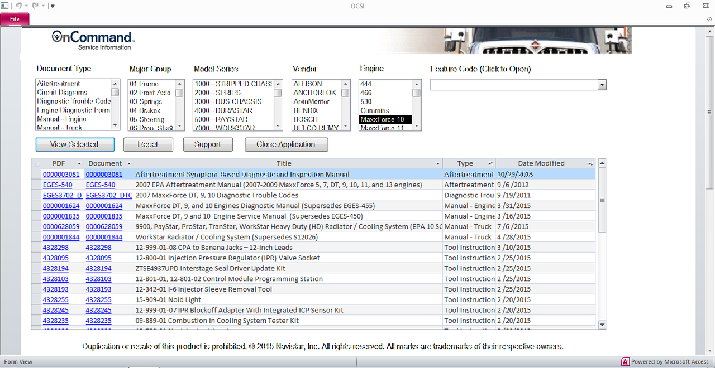Open PDF link 4328194

pos(56,269)
